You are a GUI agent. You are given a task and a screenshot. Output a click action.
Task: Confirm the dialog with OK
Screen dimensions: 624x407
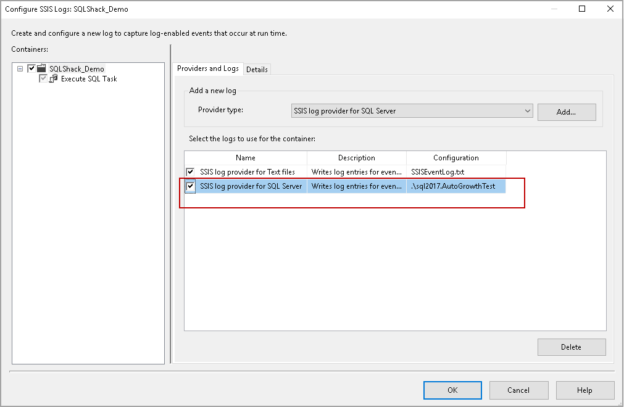pos(452,390)
